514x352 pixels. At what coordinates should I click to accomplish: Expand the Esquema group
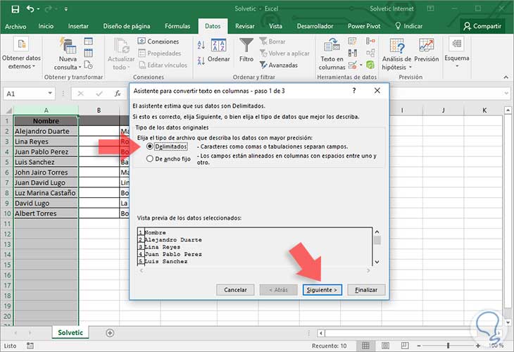pos(457,52)
